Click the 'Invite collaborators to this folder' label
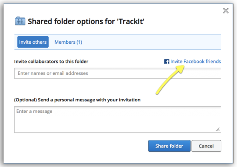This screenshot has width=237, height=167. tap(51, 62)
